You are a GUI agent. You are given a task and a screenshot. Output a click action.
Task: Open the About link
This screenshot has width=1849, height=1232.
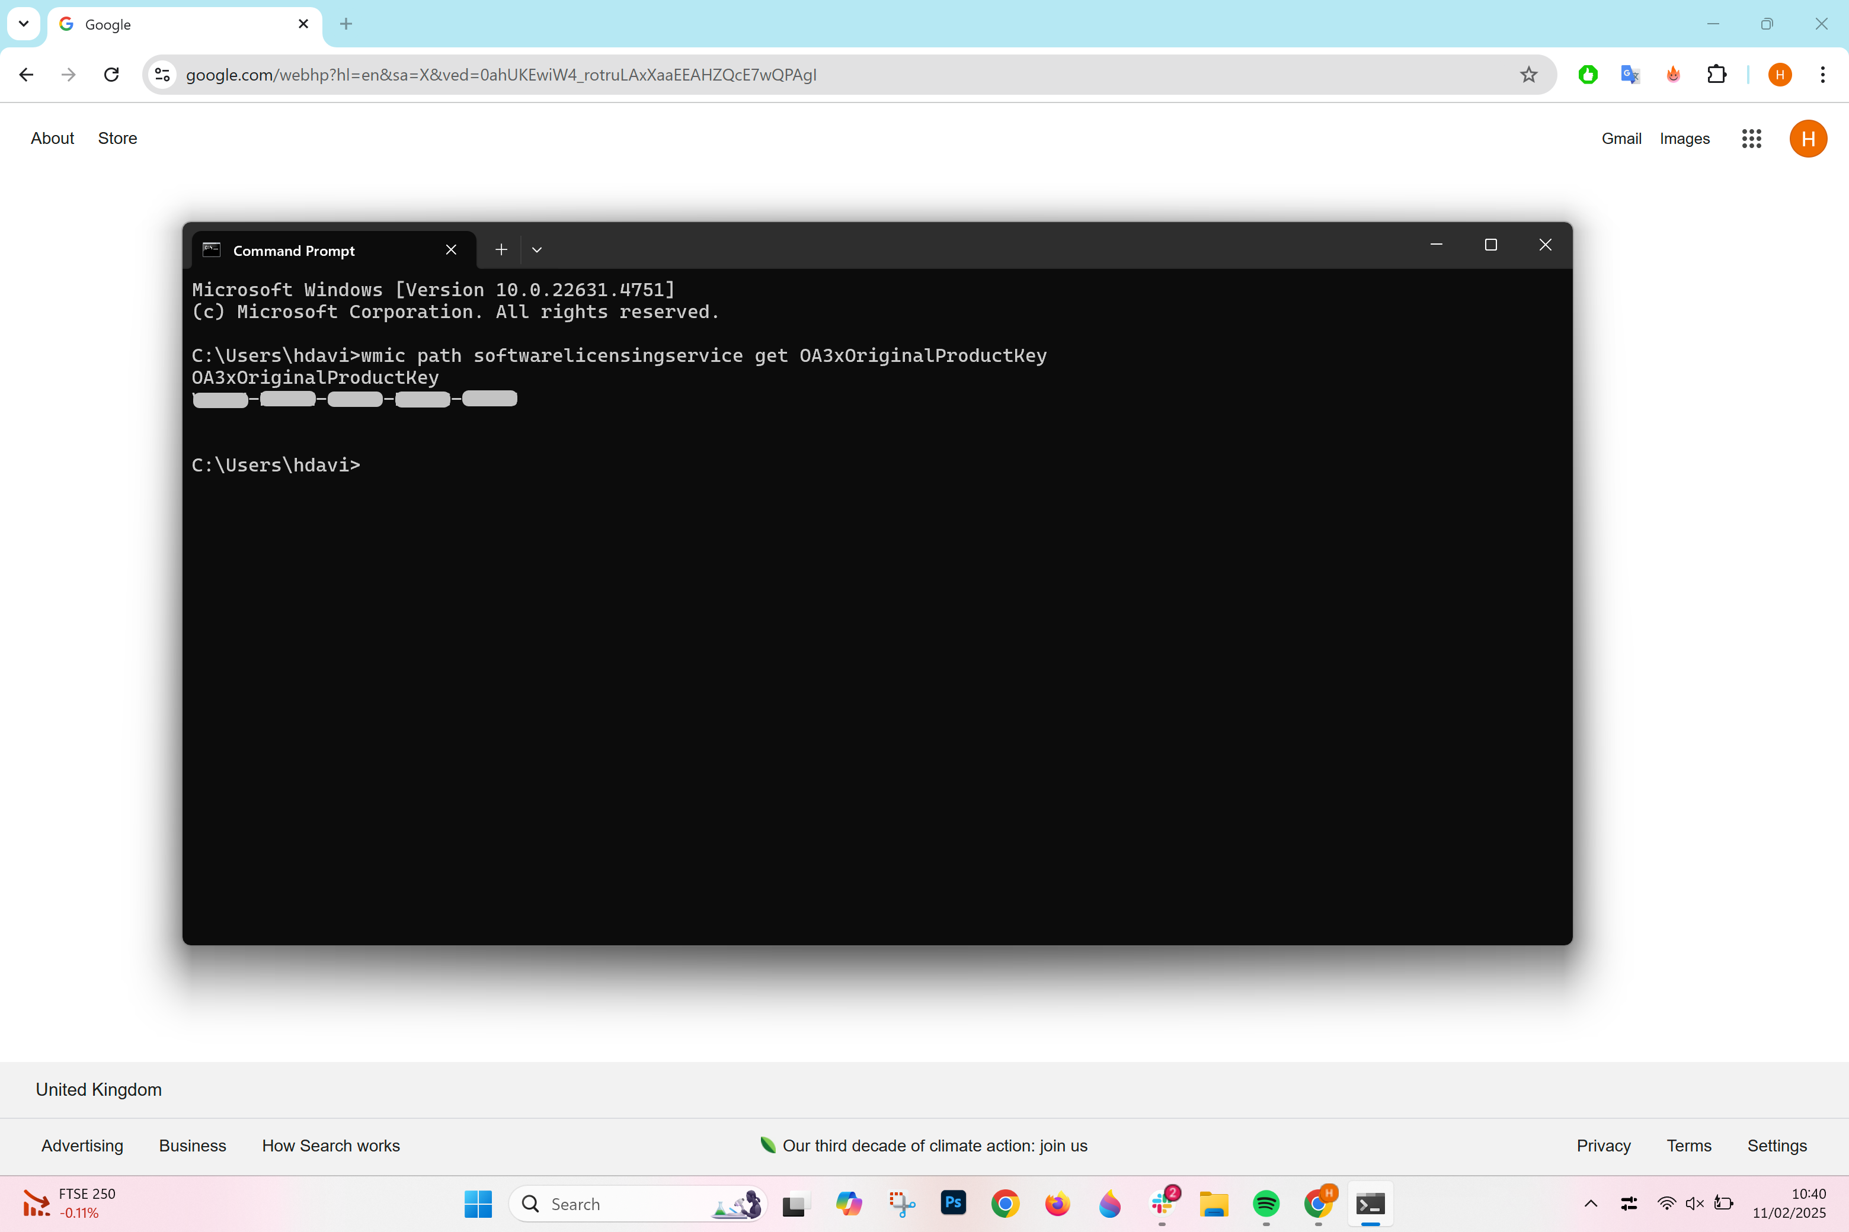(53, 138)
